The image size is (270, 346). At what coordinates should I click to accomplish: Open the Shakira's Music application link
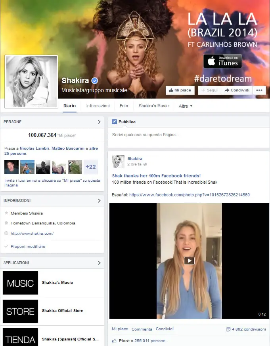(x=57, y=283)
